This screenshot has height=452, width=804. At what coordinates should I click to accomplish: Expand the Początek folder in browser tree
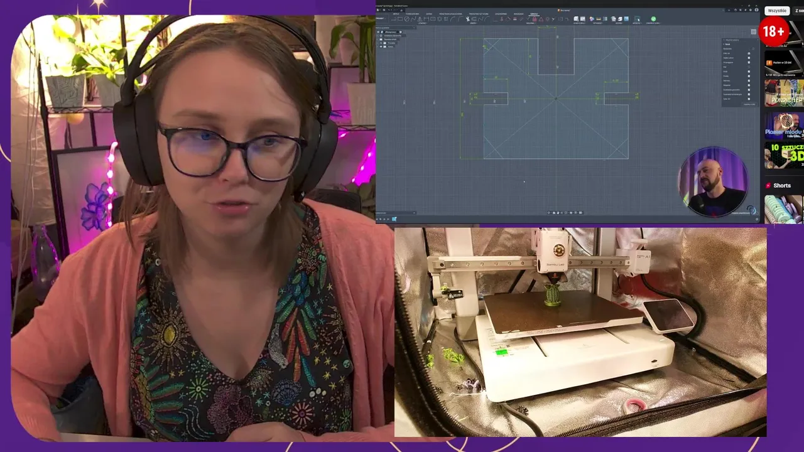[377, 44]
